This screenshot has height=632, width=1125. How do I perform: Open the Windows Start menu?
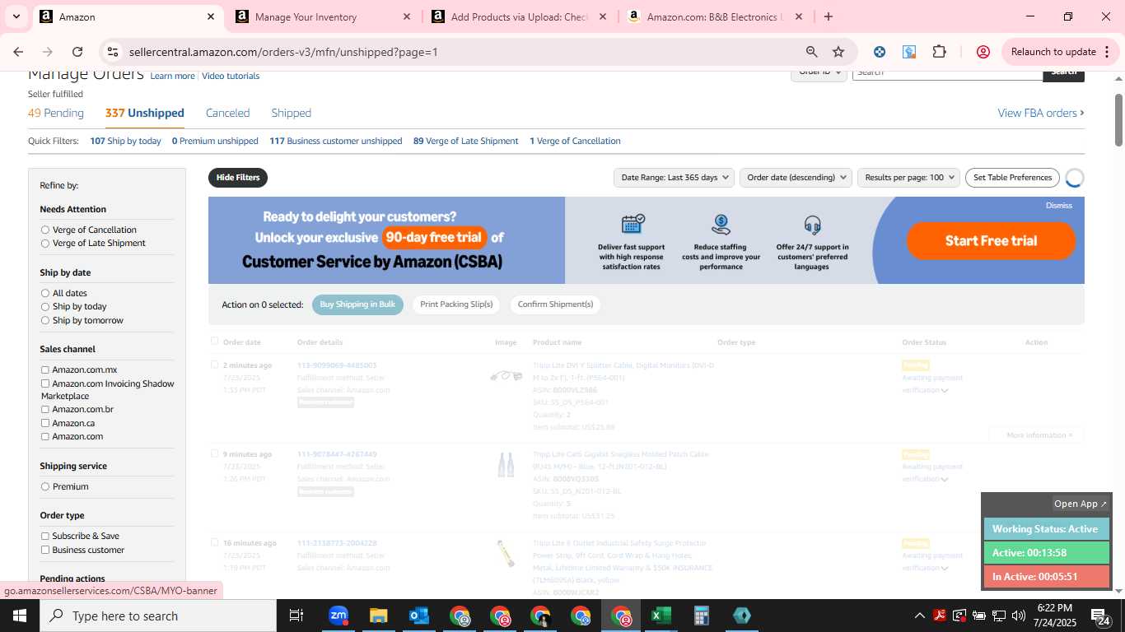(x=20, y=616)
